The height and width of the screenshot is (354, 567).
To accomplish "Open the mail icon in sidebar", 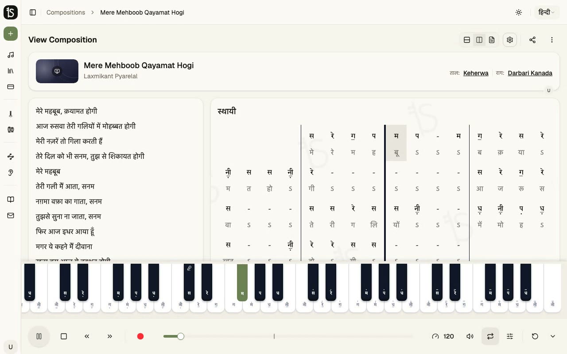I will [11, 215].
